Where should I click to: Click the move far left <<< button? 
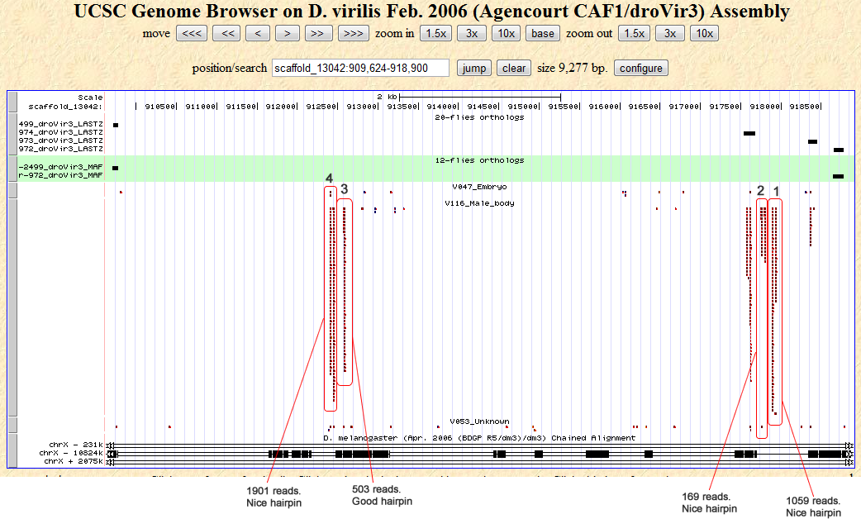(191, 33)
